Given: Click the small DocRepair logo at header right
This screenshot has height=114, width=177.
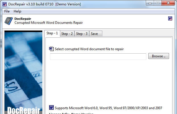Looking at the screenshot, I should click(x=170, y=18).
